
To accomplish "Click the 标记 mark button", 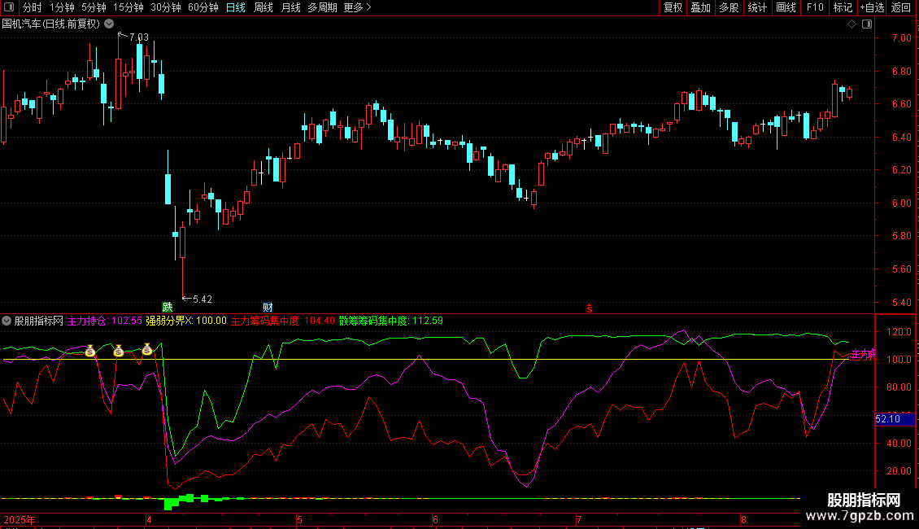I will point(843,7).
